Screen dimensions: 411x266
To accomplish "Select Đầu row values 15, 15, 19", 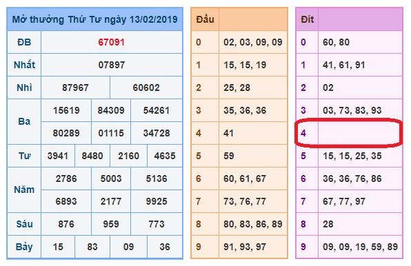I will (x=245, y=65).
